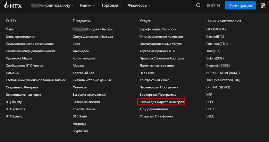Open BOOK OF MEME(BOME) price link
This screenshot has width=269, height=142.
223,73
